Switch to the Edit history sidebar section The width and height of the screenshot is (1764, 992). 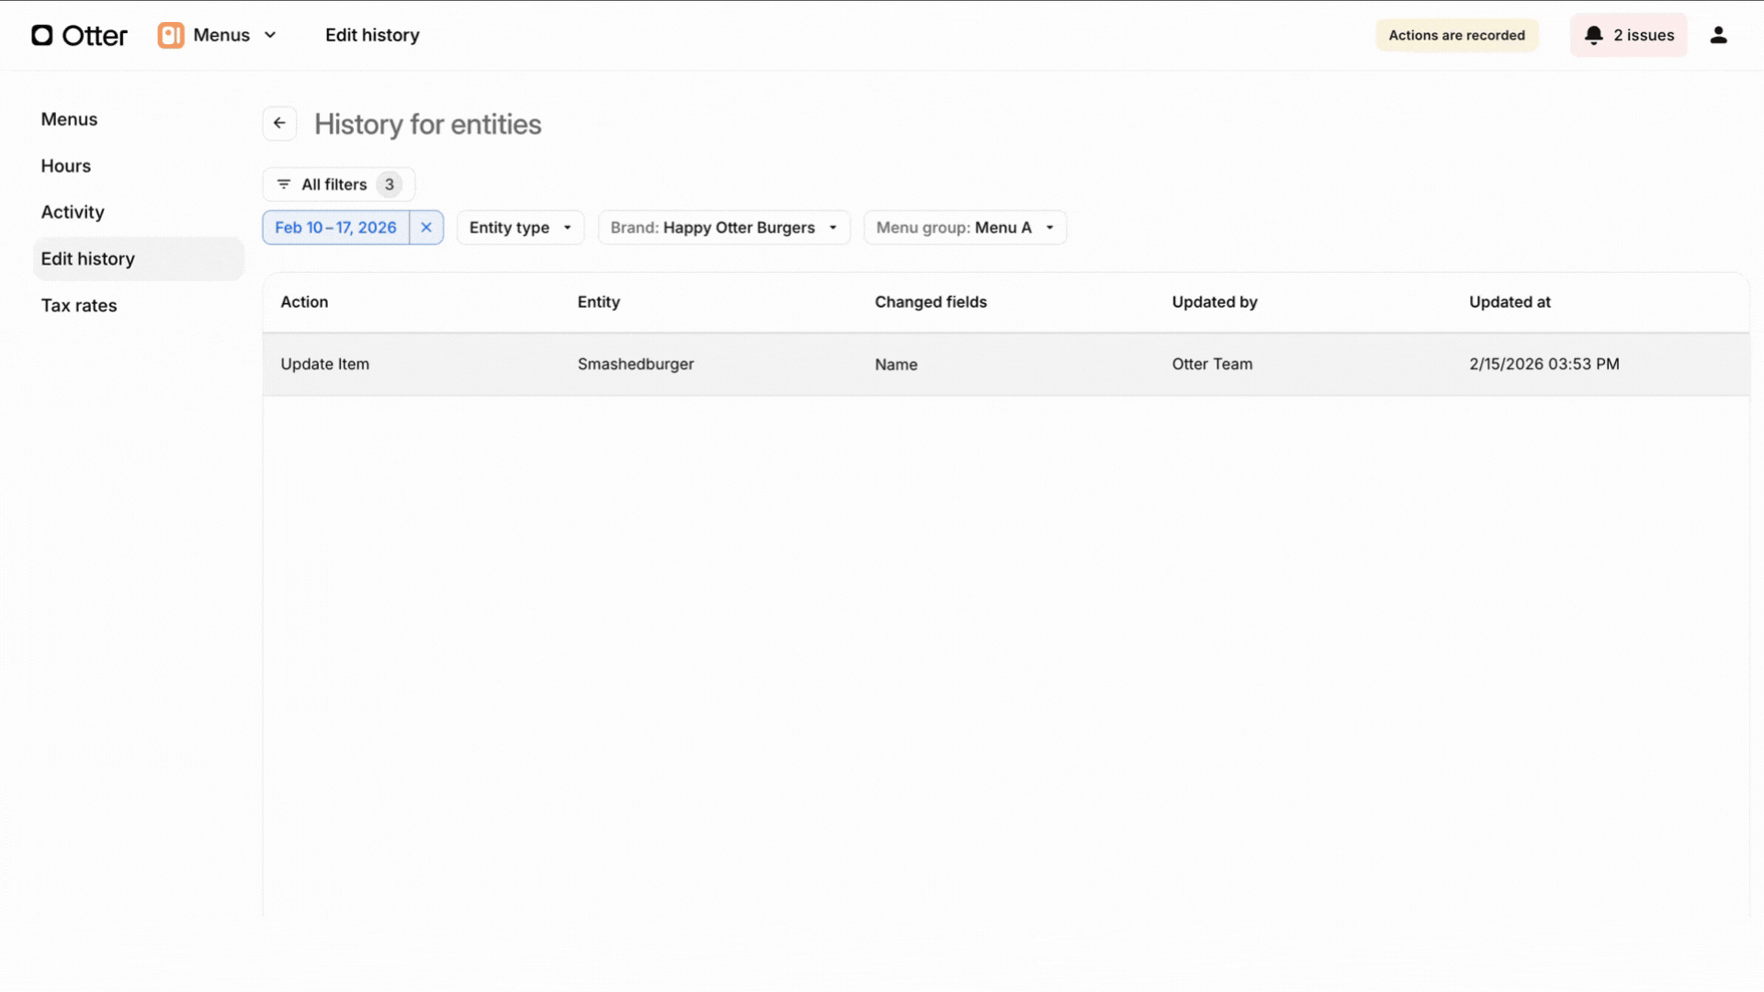click(87, 258)
